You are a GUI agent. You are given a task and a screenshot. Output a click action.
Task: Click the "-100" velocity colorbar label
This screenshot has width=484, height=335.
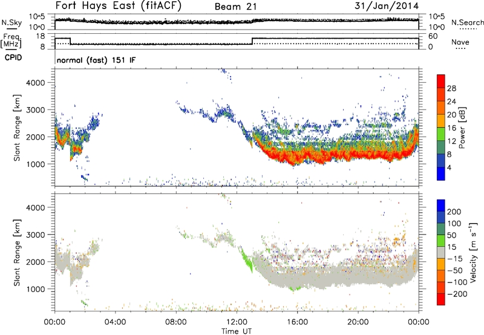pyautogui.click(x=457, y=282)
